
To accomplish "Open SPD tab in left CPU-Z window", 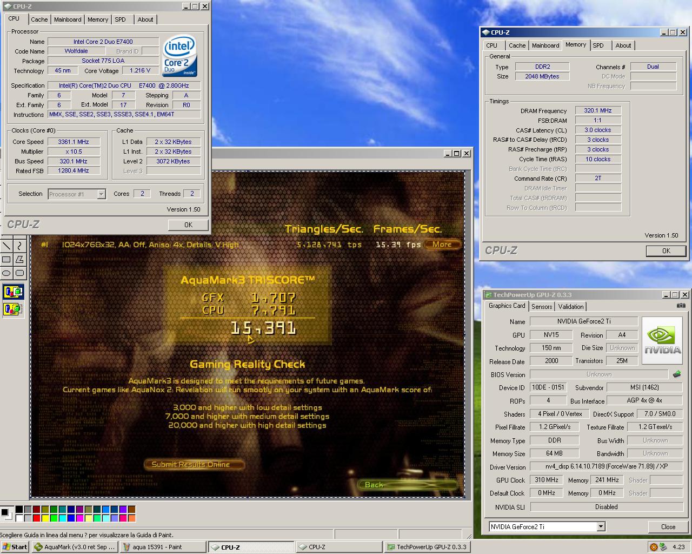I will (120, 19).
